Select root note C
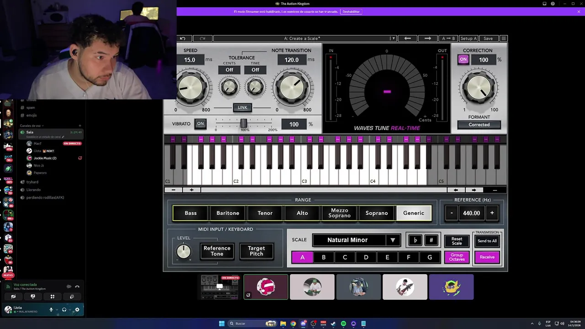 click(x=345, y=257)
